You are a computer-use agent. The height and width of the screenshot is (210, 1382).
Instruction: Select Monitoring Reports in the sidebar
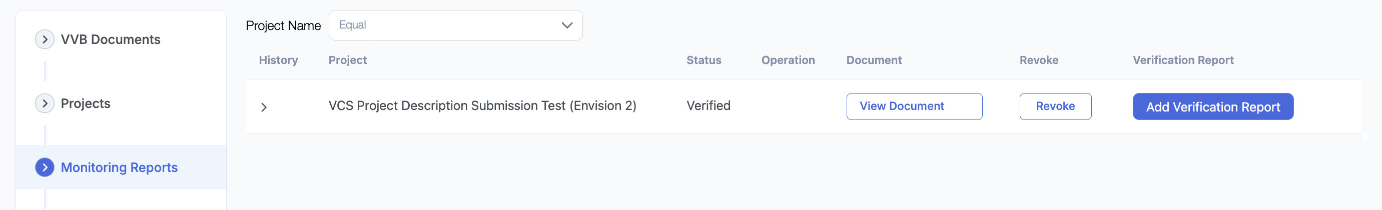tap(119, 167)
